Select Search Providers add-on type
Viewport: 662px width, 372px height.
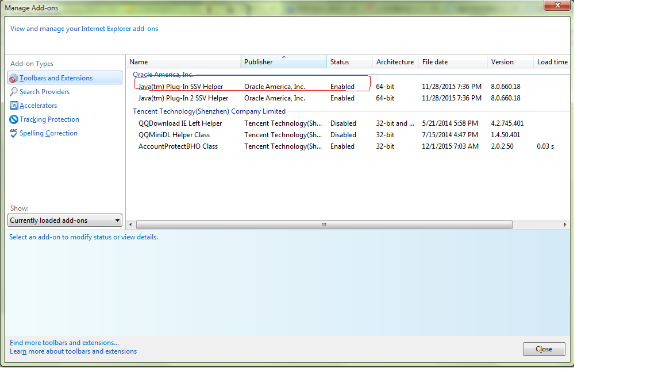(x=44, y=91)
